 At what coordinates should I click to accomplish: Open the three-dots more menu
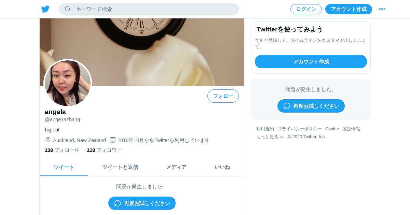(x=382, y=9)
